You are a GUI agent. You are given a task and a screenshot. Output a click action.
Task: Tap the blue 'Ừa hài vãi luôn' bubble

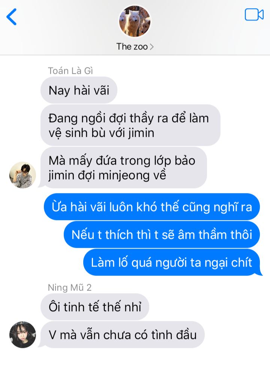tap(151, 207)
